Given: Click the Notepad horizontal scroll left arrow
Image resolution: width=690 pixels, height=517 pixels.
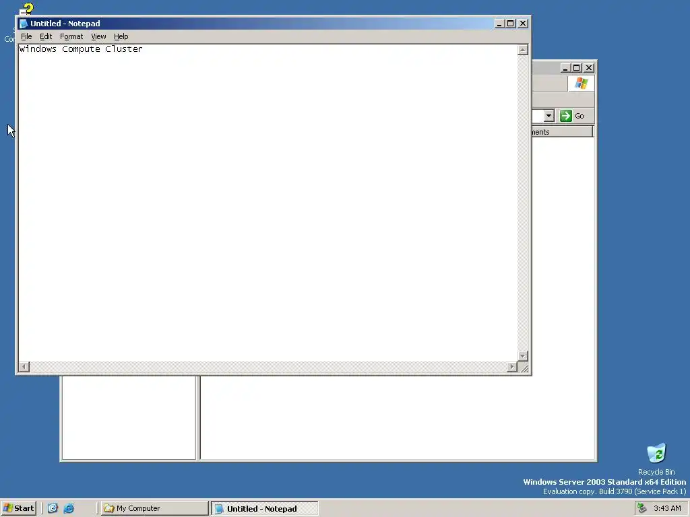Looking at the screenshot, I should click(x=24, y=367).
